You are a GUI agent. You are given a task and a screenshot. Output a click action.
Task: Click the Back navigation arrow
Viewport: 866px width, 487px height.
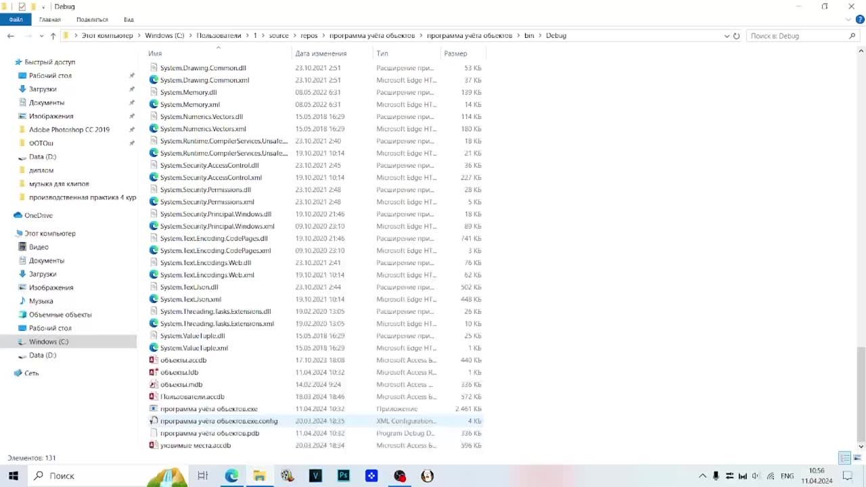pos(11,36)
